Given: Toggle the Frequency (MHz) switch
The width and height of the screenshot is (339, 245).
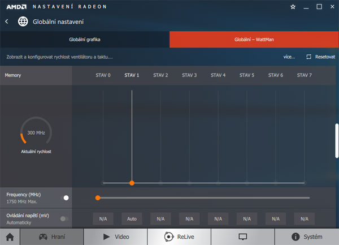Looking at the screenshot, I should (x=64, y=198).
